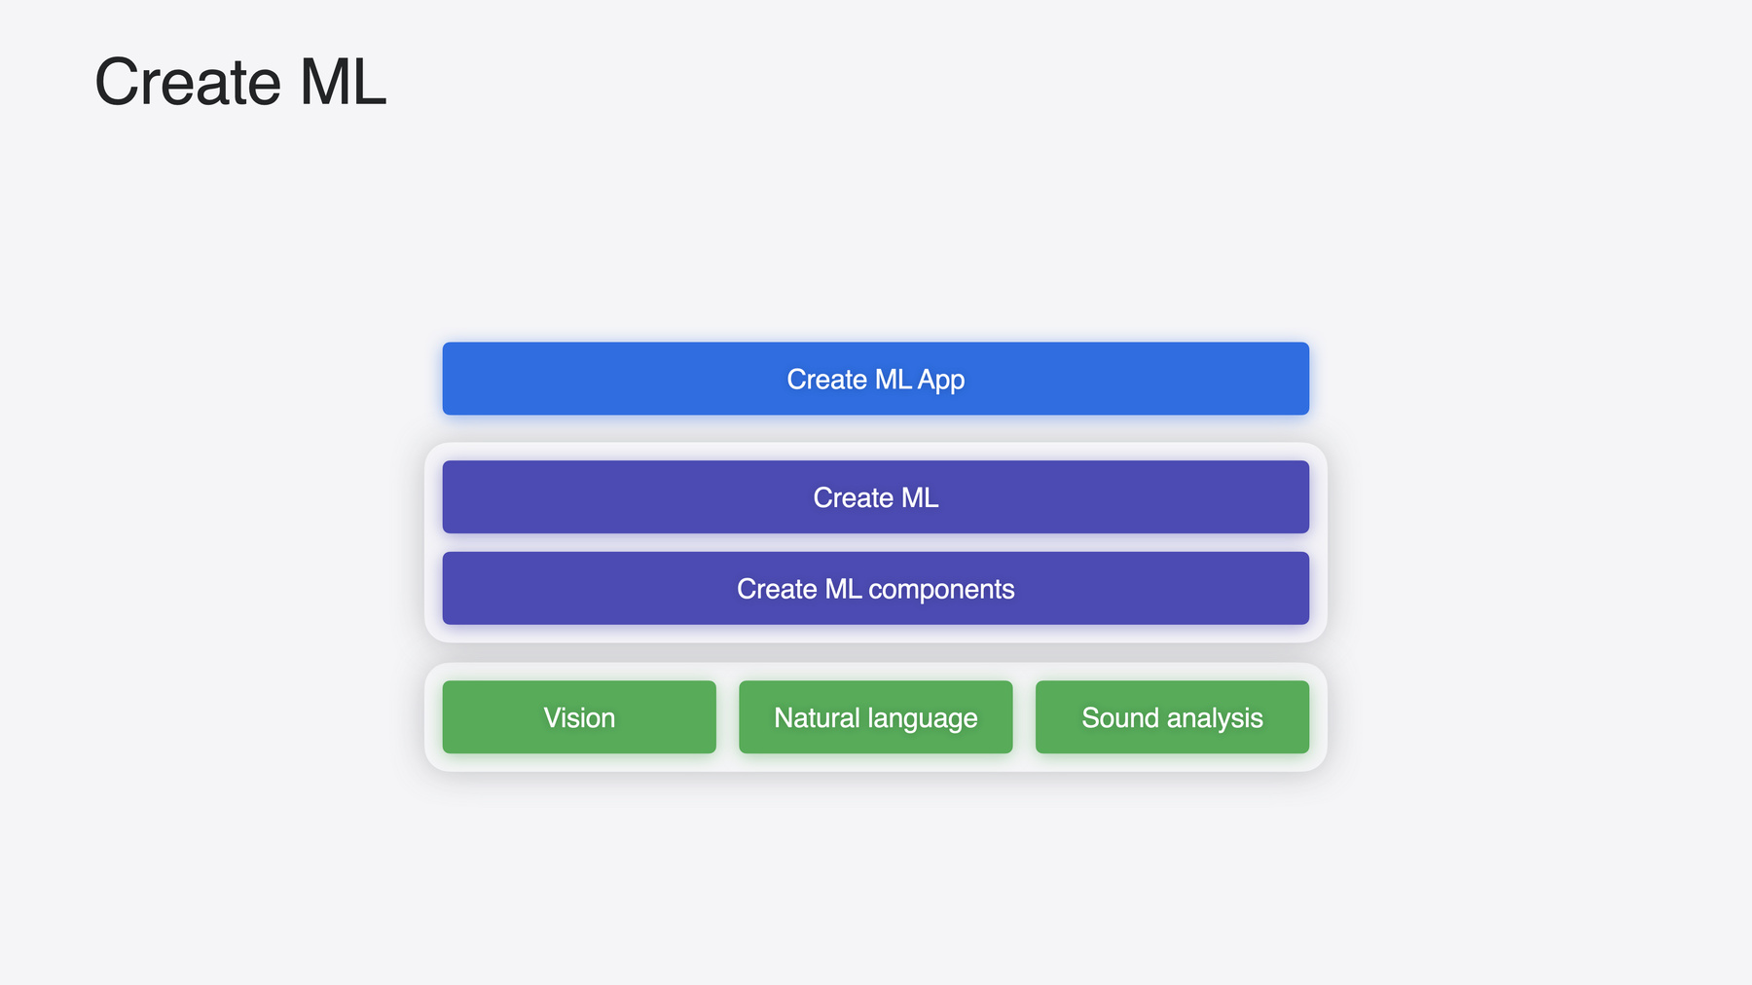This screenshot has height=985, width=1752.
Task: Click the word Sound in the green box
Action: coord(1120,718)
